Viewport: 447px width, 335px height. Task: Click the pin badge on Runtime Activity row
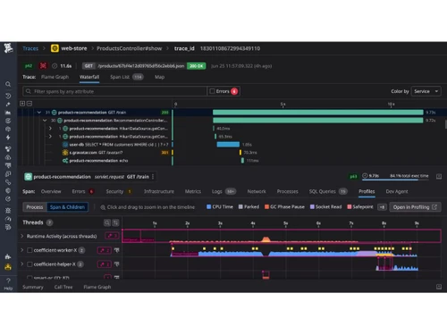(x=112, y=236)
